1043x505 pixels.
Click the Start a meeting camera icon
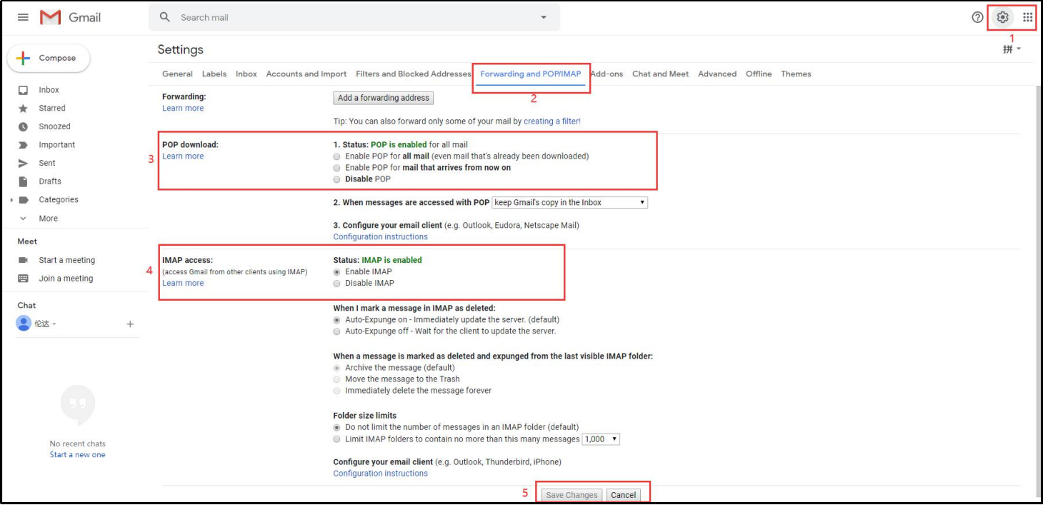point(23,261)
